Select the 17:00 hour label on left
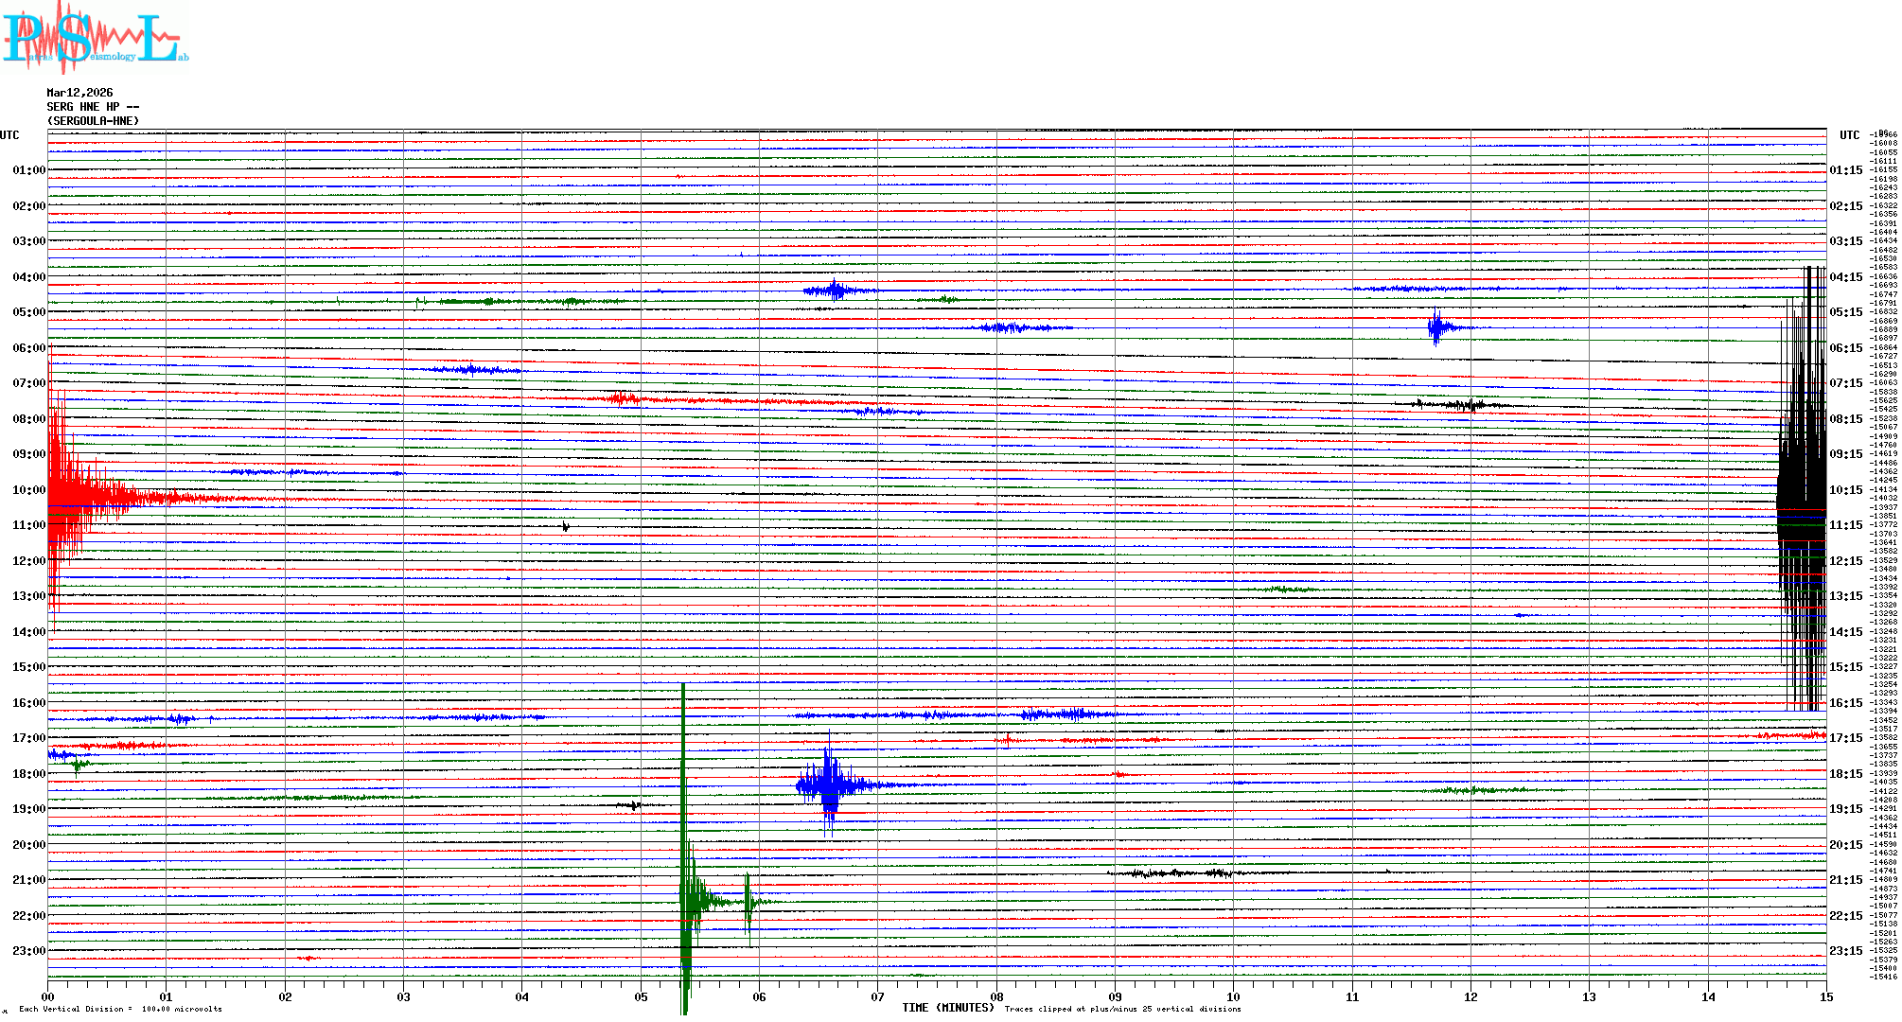This screenshot has height=1022, width=1902. [x=28, y=738]
